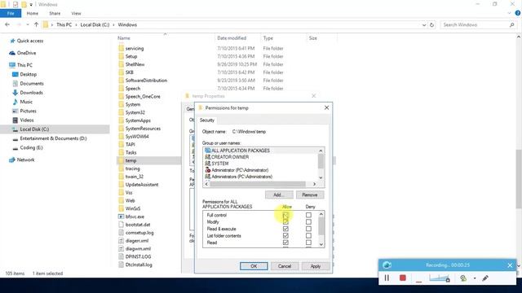Check Deny for Modify
The width and height of the screenshot is (522, 293).
click(x=308, y=222)
